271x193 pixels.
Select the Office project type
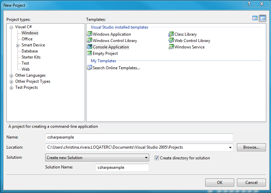[27, 39]
